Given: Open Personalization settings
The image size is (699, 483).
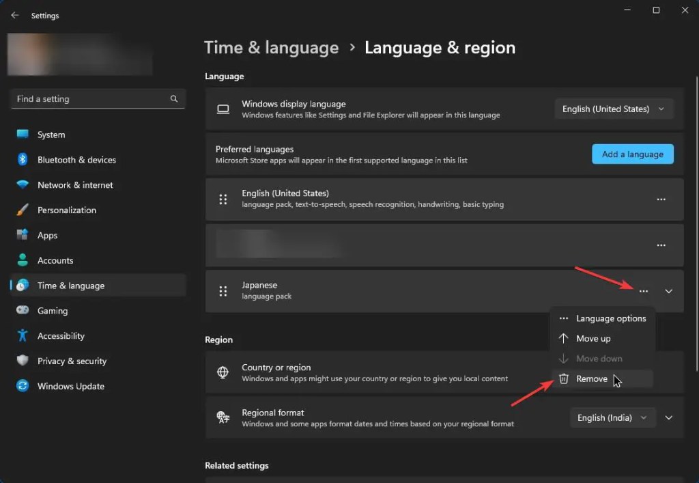Looking at the screenshot, I should click(x=98, y=210).
